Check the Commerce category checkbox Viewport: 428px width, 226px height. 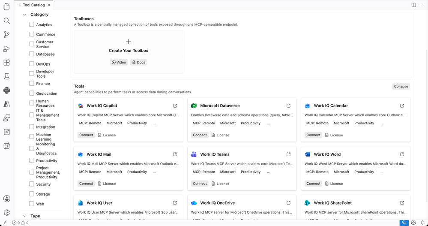(32, 34)
